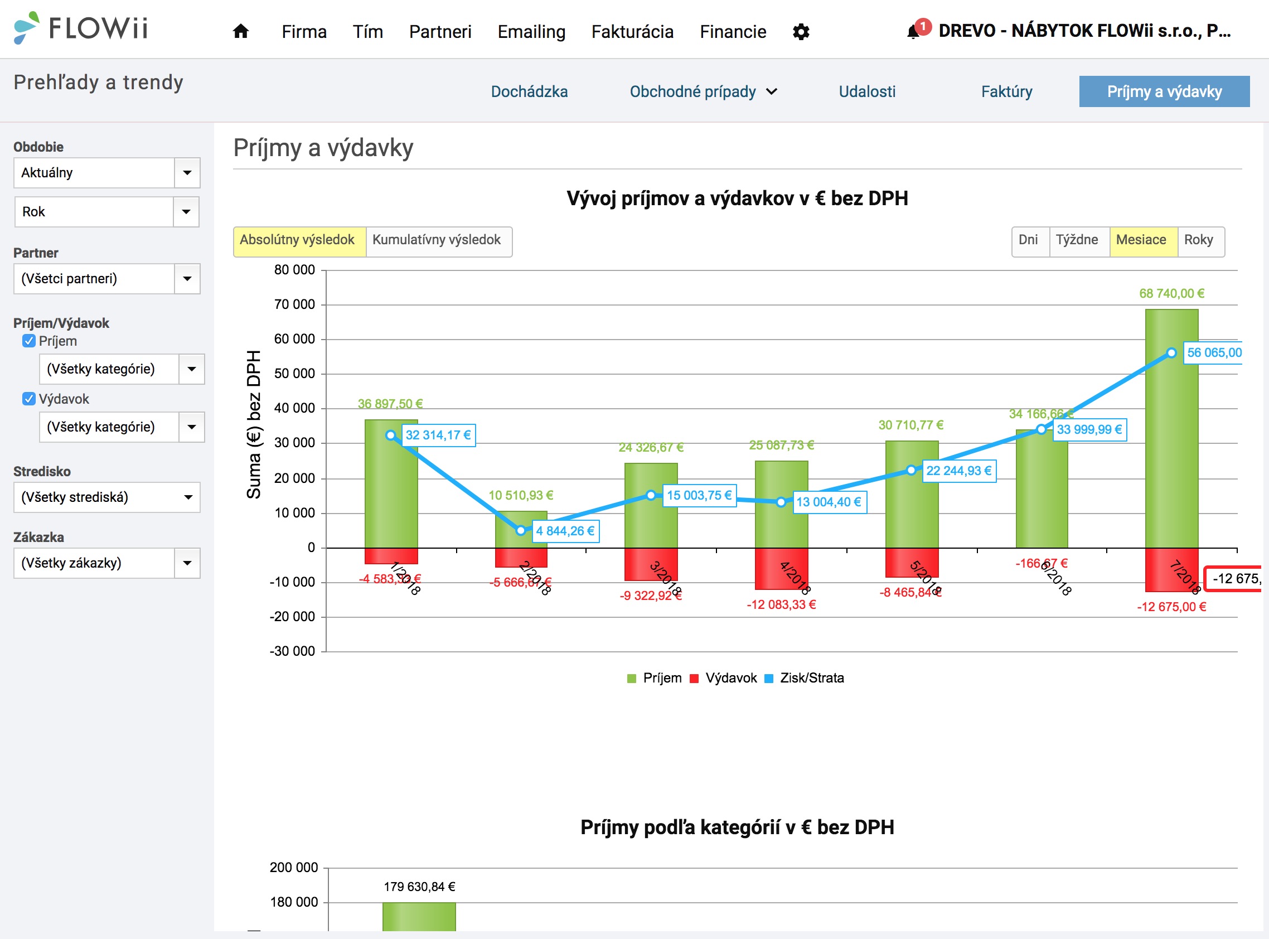
Task: Open the Fakturácia menu
Action: 632,32
